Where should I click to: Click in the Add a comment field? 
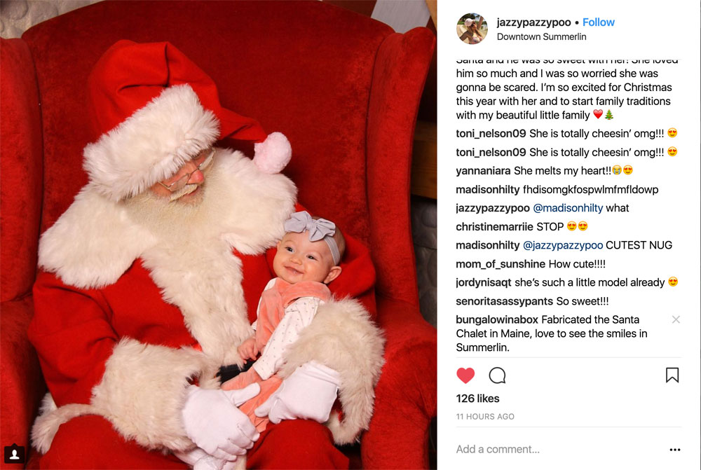coord(559,449)
